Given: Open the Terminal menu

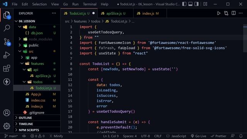Looking at the screenshot, I should click(x=90, y=4).
